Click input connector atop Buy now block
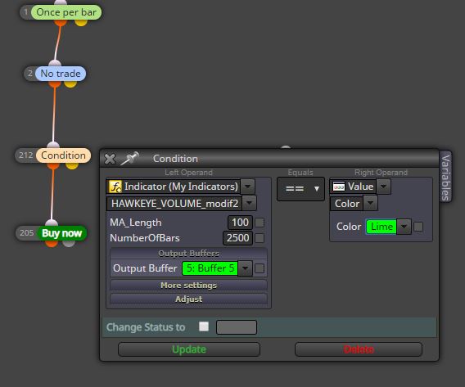 [52, 223]
